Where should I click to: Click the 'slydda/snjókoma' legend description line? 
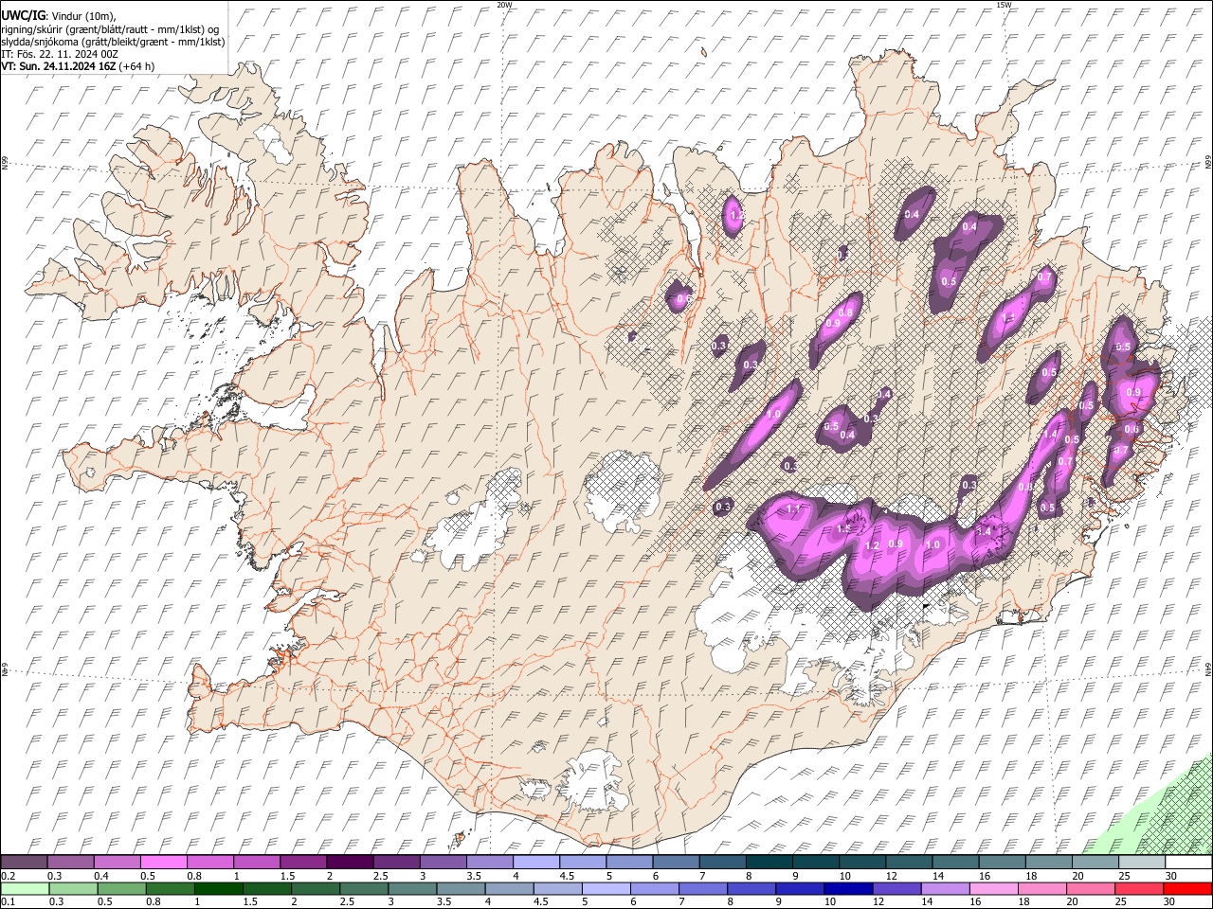[x=113, y=42]
